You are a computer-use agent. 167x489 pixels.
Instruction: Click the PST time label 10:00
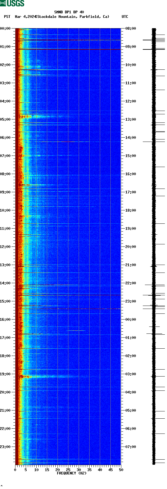pyautogui.click(x=5, y=210)
